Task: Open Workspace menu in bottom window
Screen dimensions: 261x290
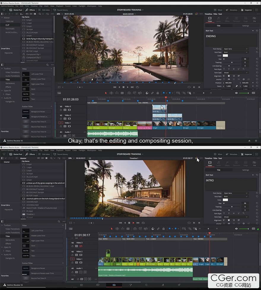Action: pyautogui.click(x=91, y=150)
